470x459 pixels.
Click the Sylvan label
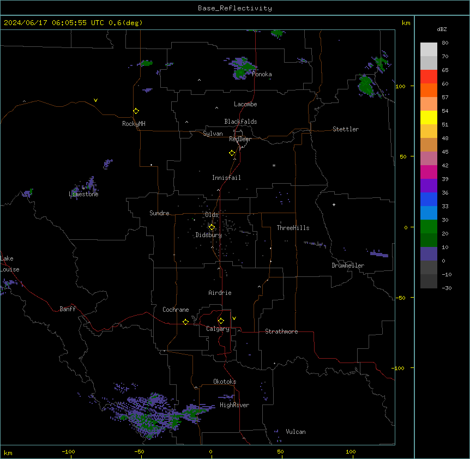[213, 134]
